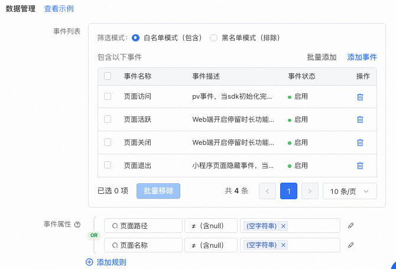Click the 添加事件 link
Image resolution: width=396 pixels, height=269 pixels.
[362, 57]
